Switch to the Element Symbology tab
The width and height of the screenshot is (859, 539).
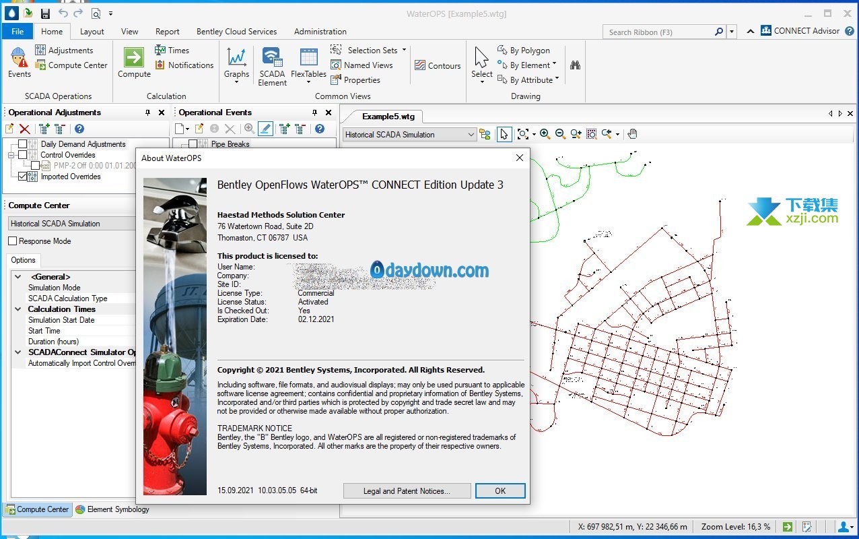coord(112,509)
